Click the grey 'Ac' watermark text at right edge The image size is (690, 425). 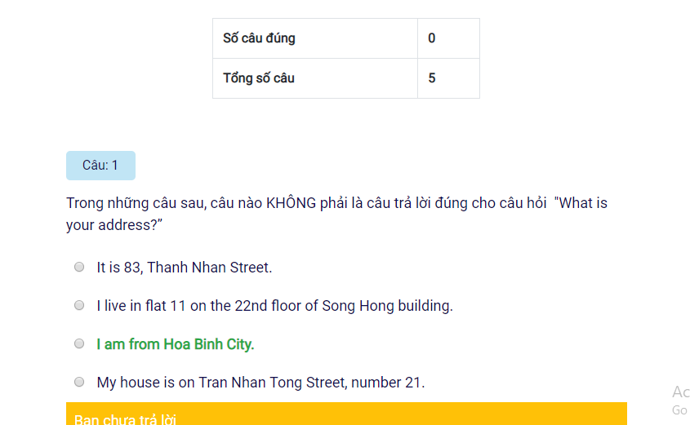[681, 392]
